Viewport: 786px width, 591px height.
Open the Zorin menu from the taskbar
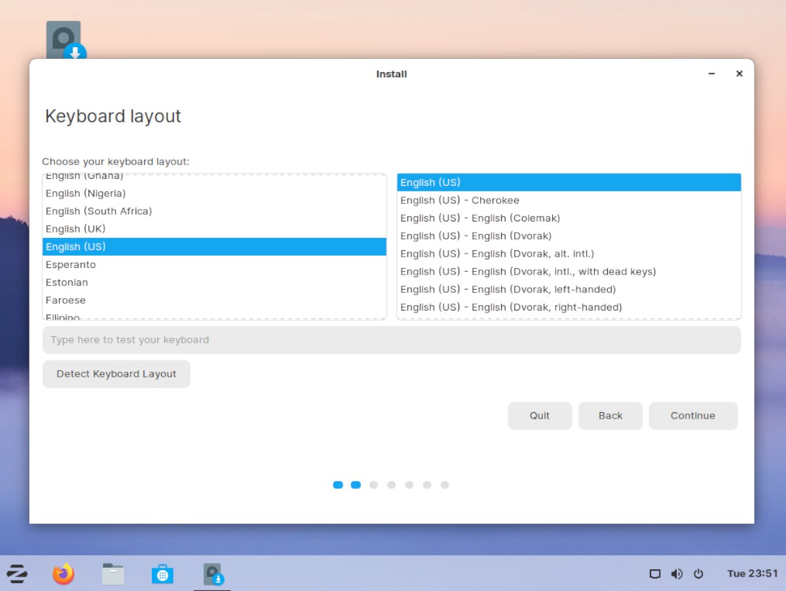pyautogui.click(x=16, y=574)
